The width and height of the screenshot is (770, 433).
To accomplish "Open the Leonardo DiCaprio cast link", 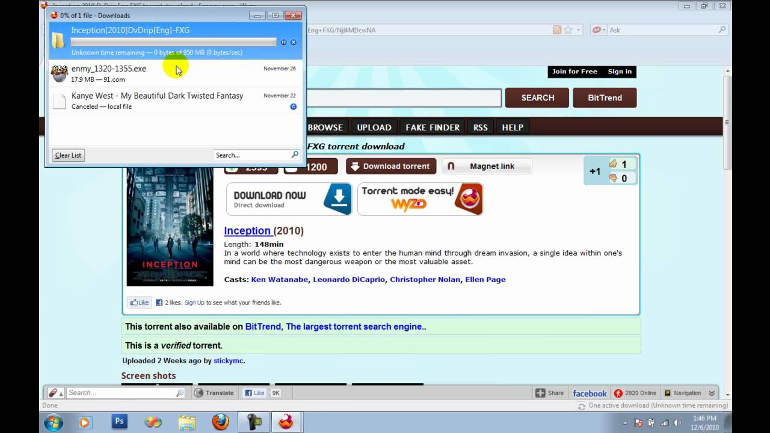I will coord(349,279).
